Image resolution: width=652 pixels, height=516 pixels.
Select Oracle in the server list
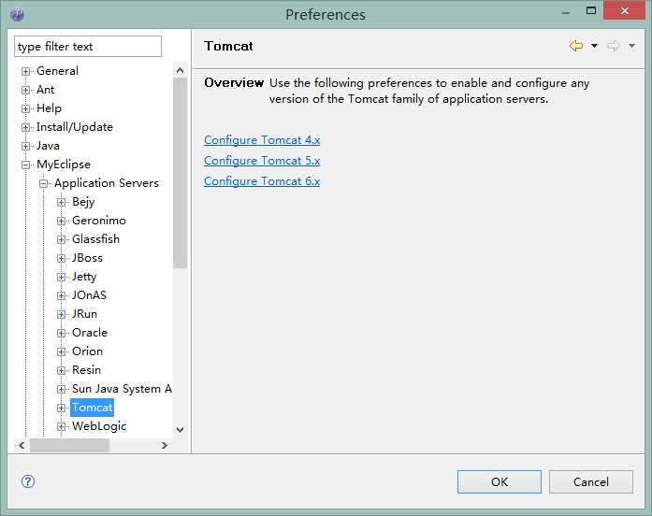click(x=90, y=333)
